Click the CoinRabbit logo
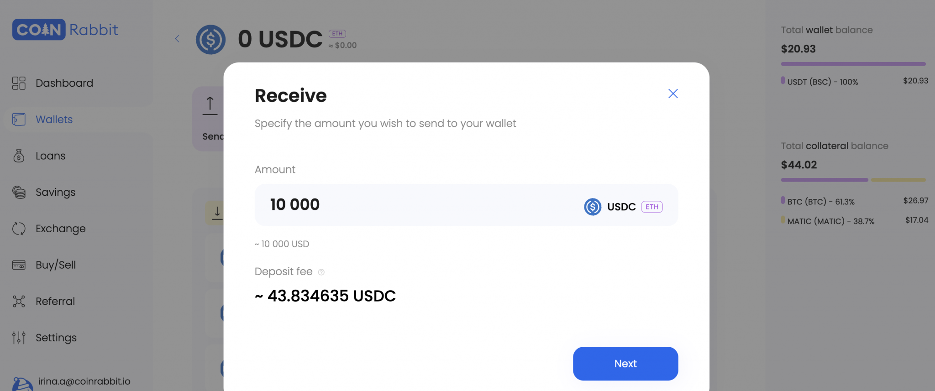 pos(65,29)
